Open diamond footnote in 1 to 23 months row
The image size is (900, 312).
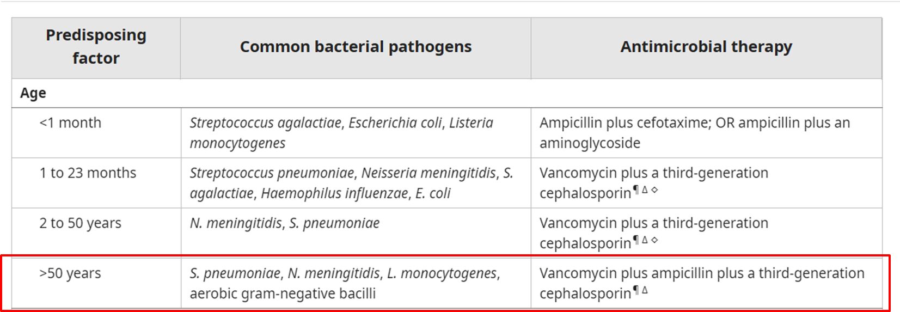click(654, 190)
